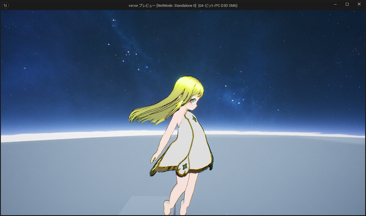This screenshot has height=216, width=366.
Task: Click the bright twin stars at top of sky
Action: (114, 20)
